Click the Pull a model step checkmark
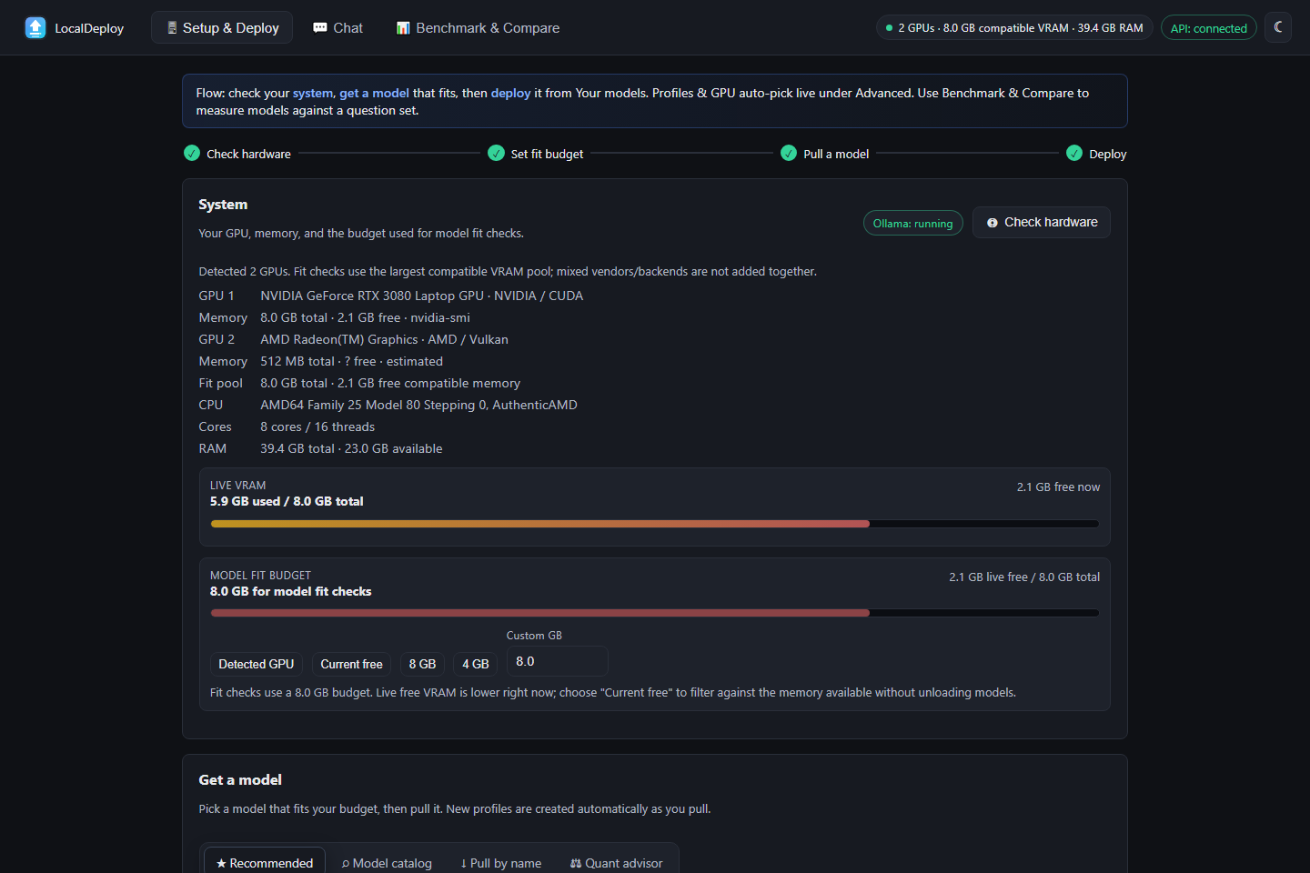Viewport: 1310px width, 873px height. click(789, 153)
